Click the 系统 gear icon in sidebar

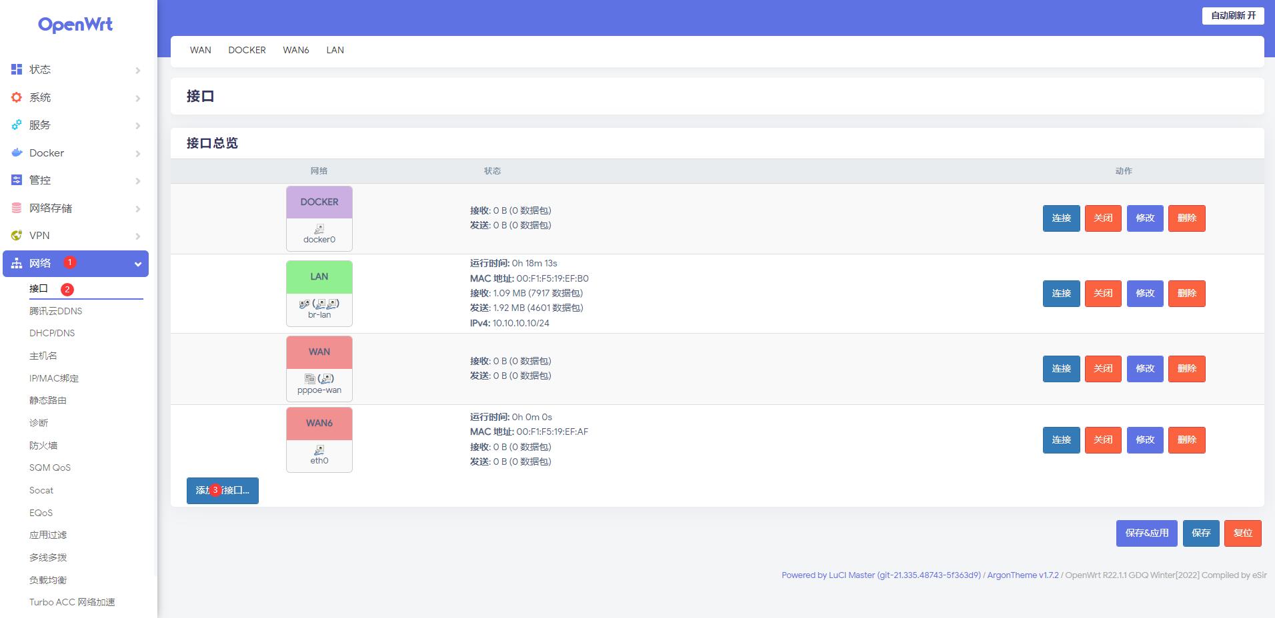(x=17, y=97)
